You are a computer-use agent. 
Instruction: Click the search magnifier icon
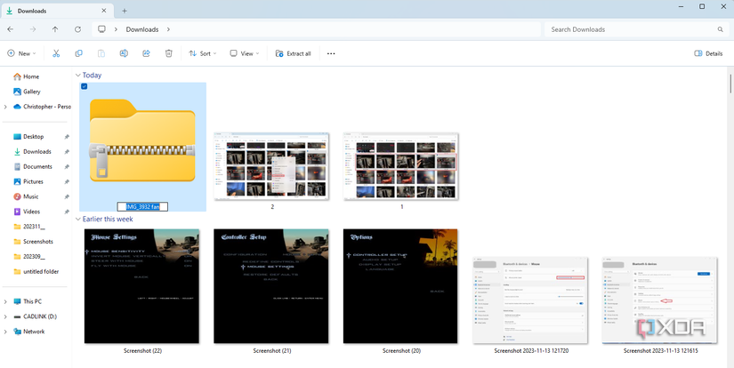[x=721, y=29]
